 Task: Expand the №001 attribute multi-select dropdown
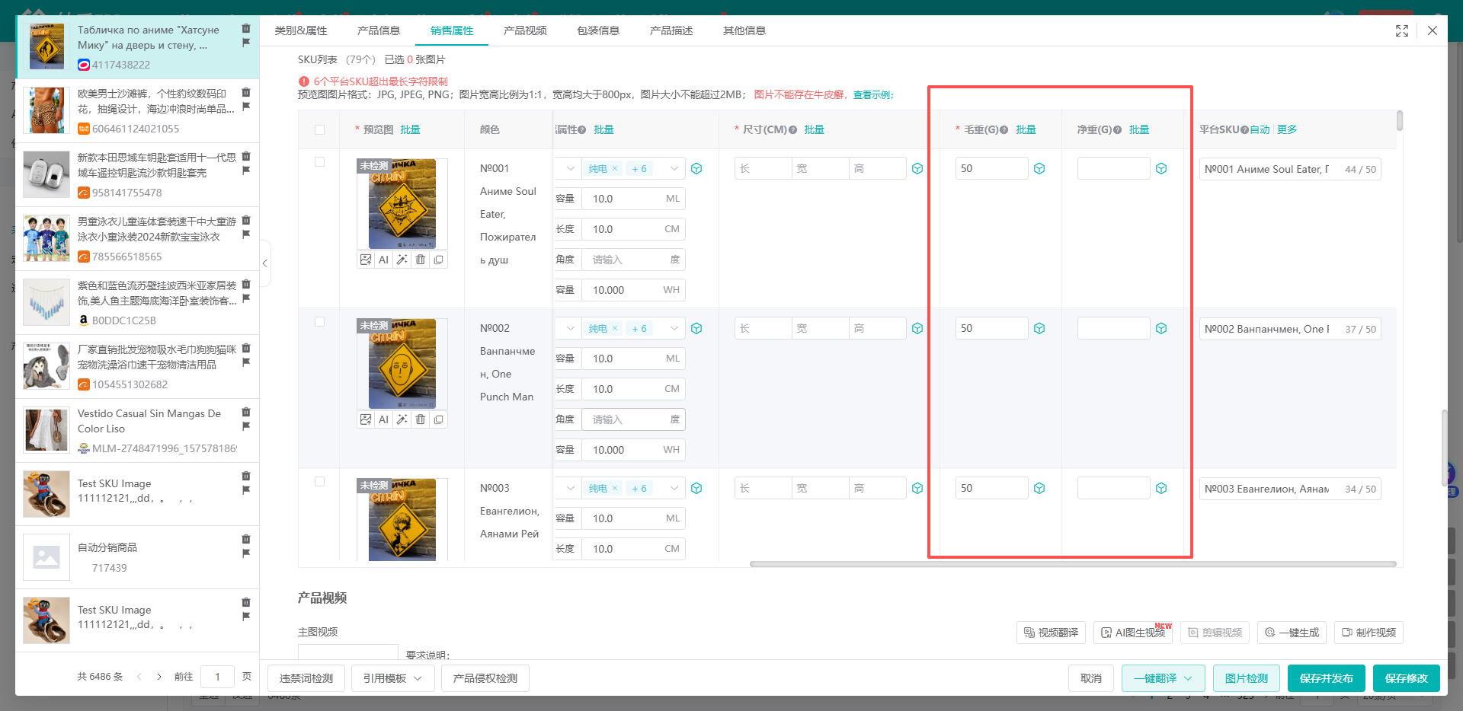674,168
